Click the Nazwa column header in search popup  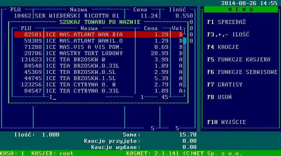coord(89,28)
